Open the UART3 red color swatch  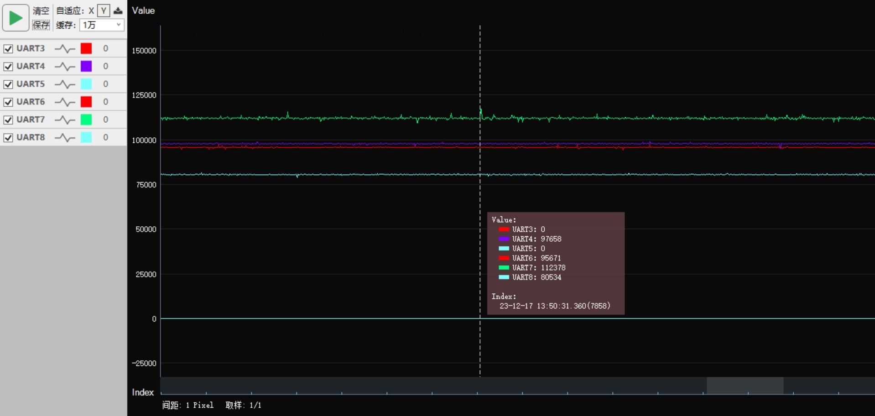[86, 48]
